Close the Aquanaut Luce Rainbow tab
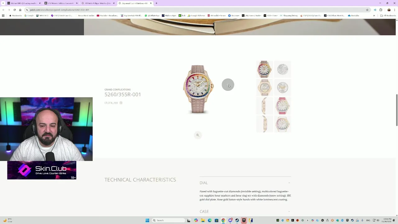The width and height of the screenshot is (398, 224). click(151, 3)
